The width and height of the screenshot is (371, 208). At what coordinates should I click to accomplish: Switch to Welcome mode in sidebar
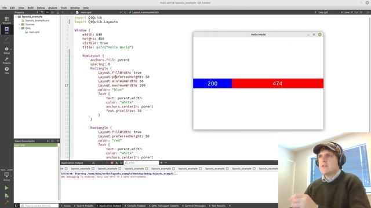coord(6,20)
